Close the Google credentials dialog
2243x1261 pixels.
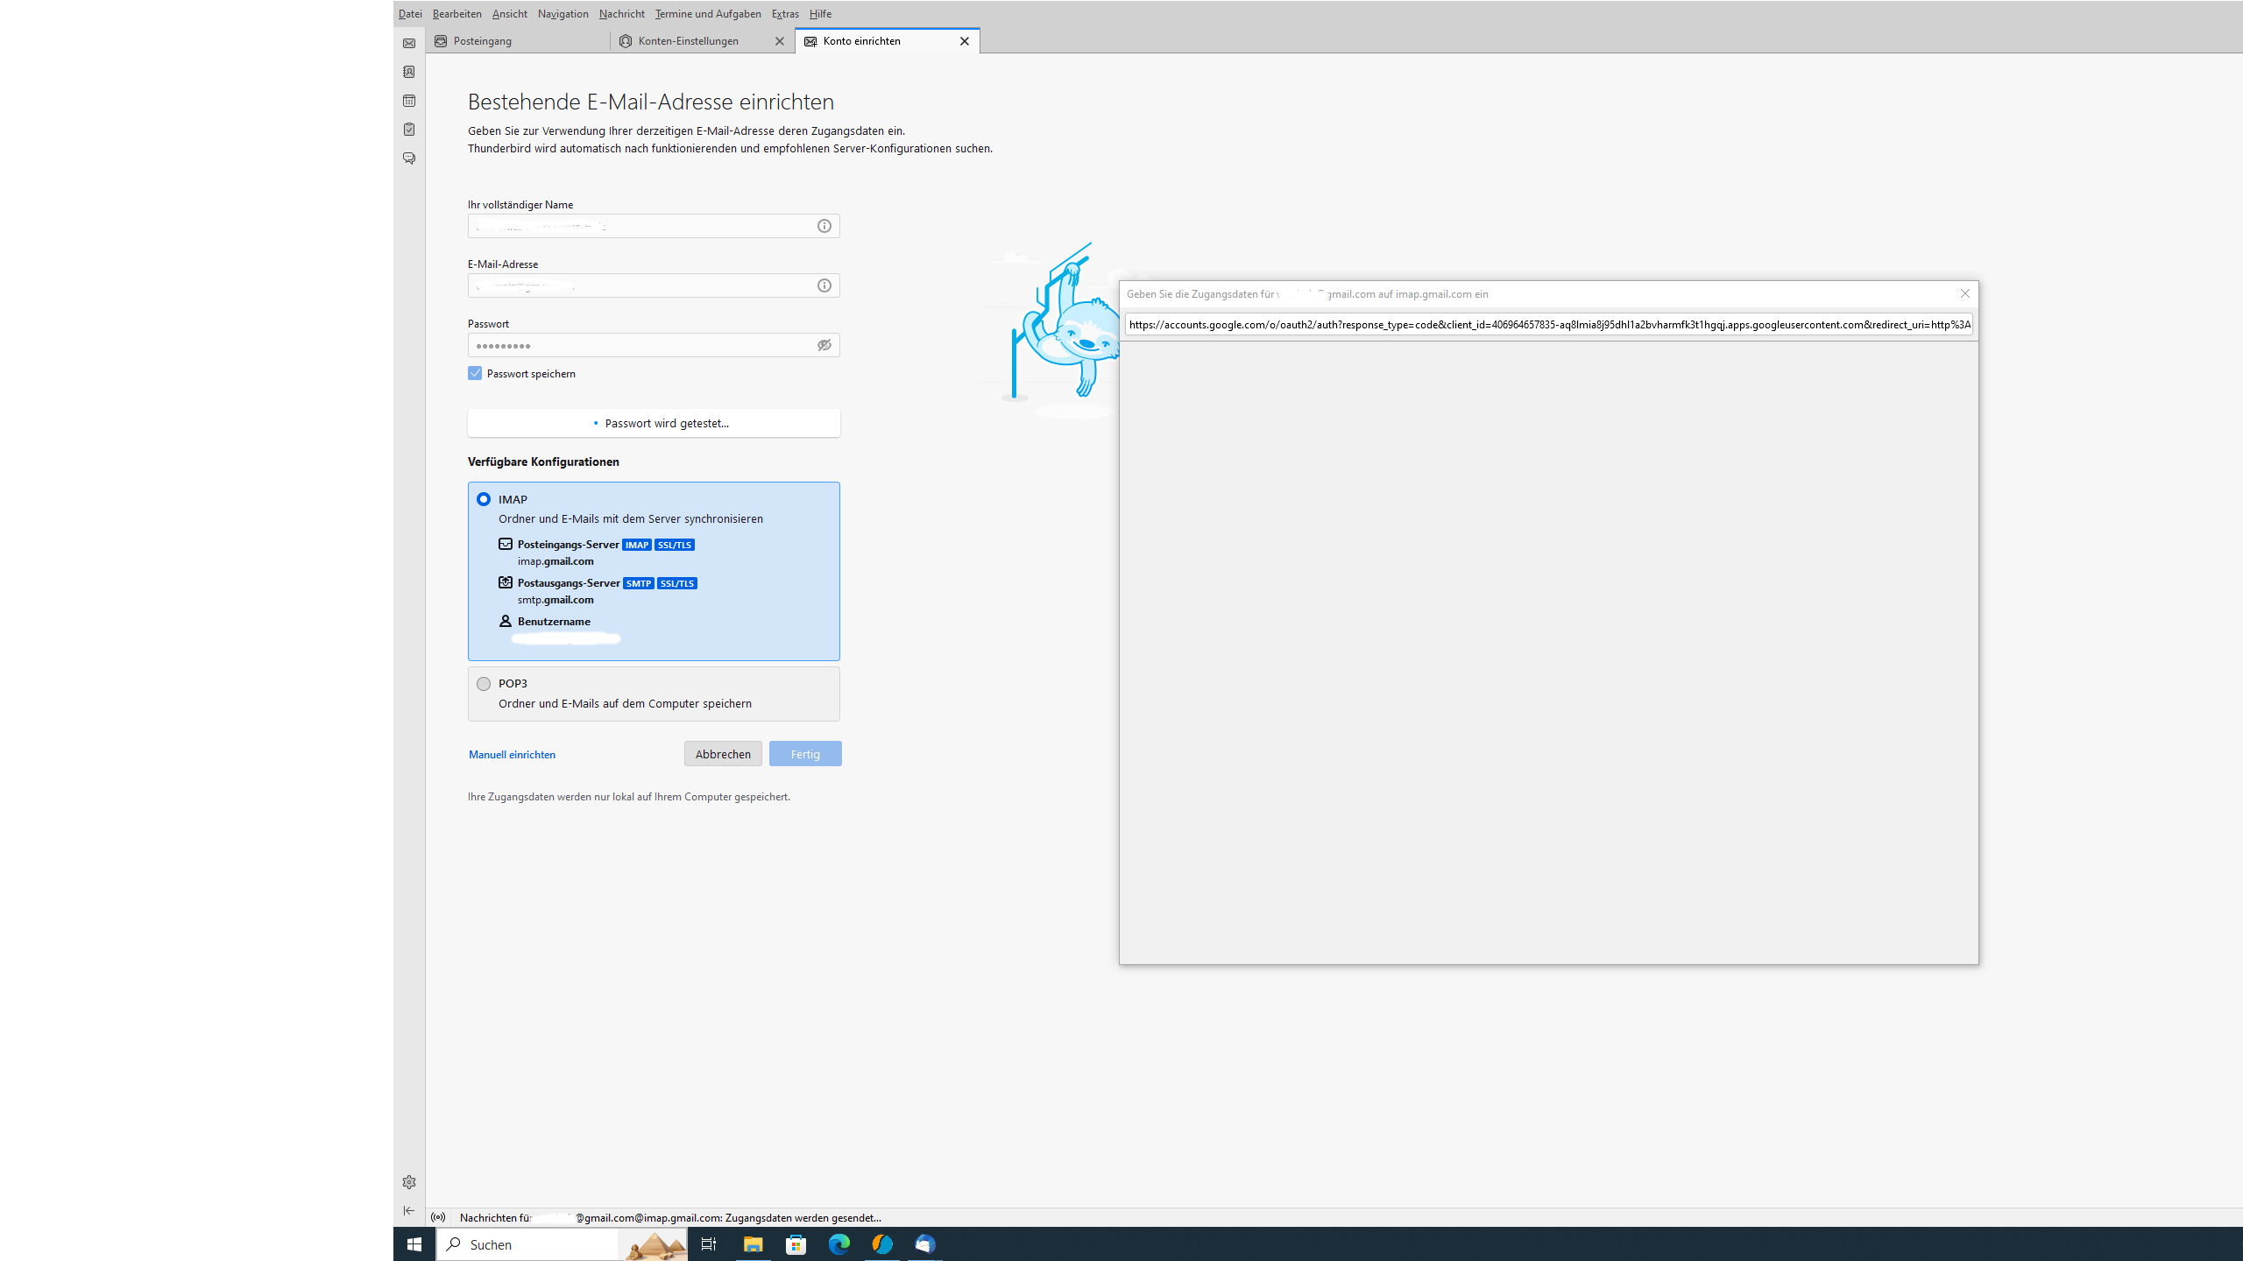(1965, 294)
